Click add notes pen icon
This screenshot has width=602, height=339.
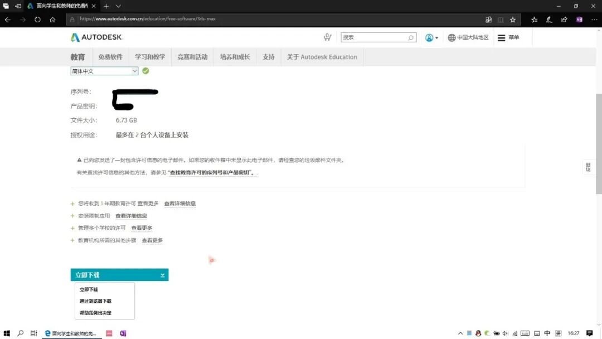pos(549,20)
